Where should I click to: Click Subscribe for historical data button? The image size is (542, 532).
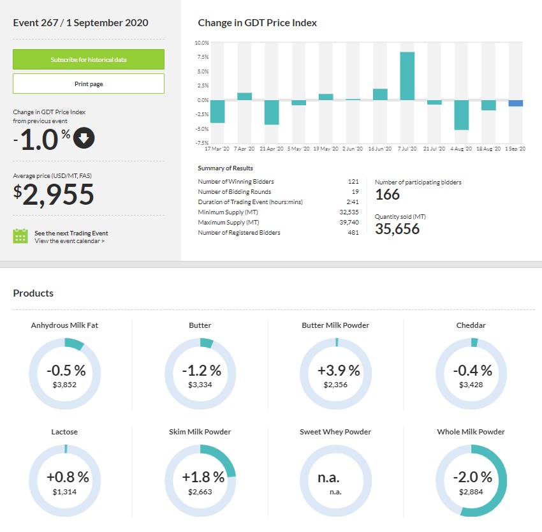pos(89,59)
